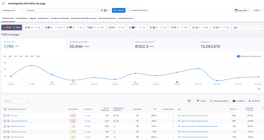This screenshot has height=140, width=264.
Task: Go back using the arrow button
Action: coord(4,3)
